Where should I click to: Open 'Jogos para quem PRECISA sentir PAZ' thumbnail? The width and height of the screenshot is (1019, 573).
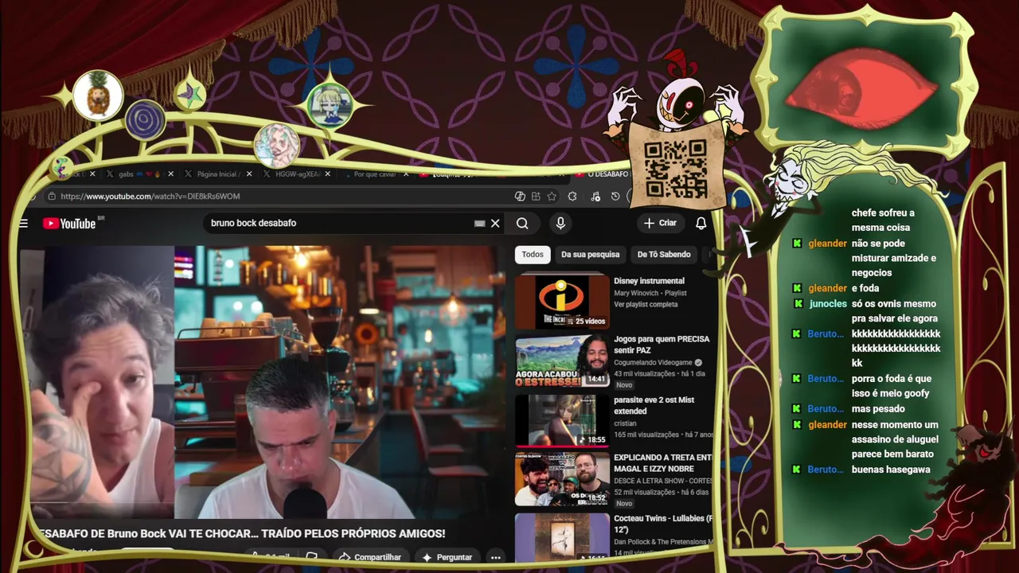[562, 361]
